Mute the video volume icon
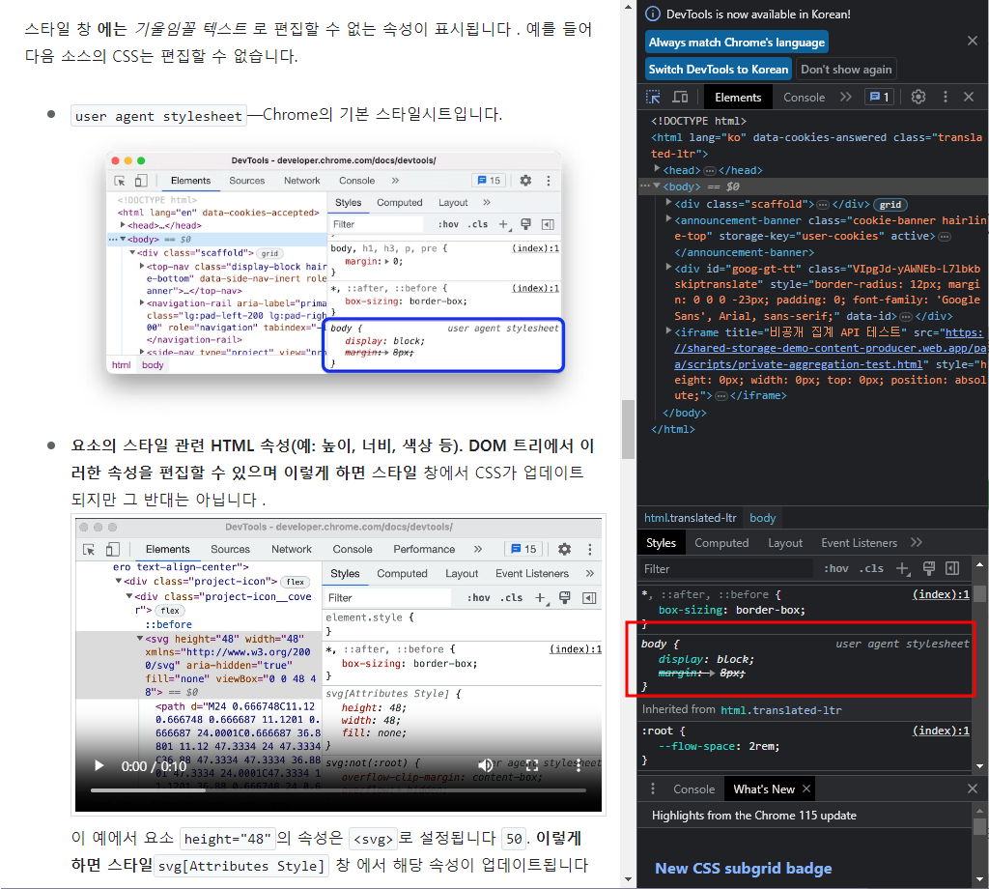The width and height of the screenshot is (989, 889). coord(485,766)
